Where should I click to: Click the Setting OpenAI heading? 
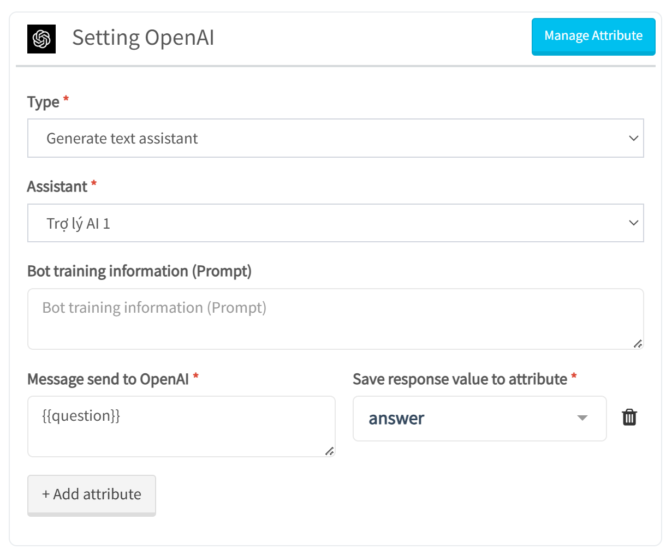143,38
